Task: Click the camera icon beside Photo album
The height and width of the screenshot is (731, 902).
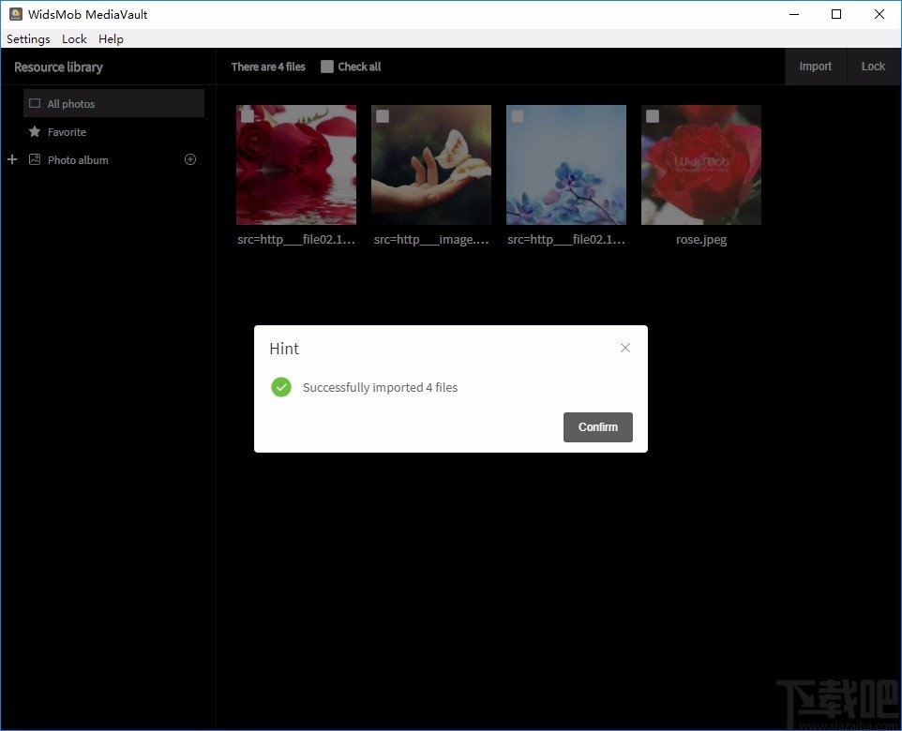Action: (x=36, y=159)
